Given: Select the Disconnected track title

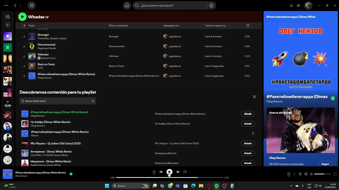Looking at the screenshot, I should coord(46,45).
